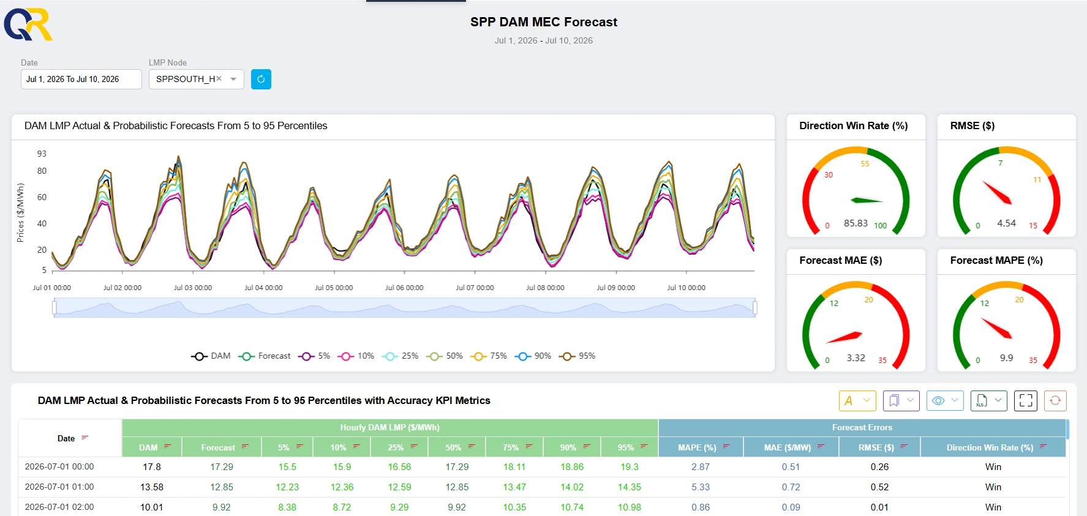This screenshot has height=516, width=1087.
Task: Hide the 95% percentile legend series
Action: pyautogui.click(x=577, y=356)
